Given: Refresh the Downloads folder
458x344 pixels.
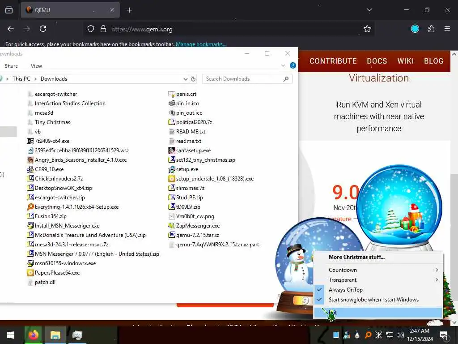Looking at the screenshot, I should click(193, 79).
